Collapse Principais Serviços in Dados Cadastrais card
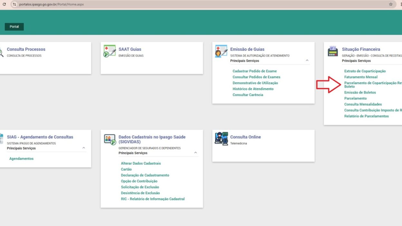 pyautogui.click(x=196, y=153)
